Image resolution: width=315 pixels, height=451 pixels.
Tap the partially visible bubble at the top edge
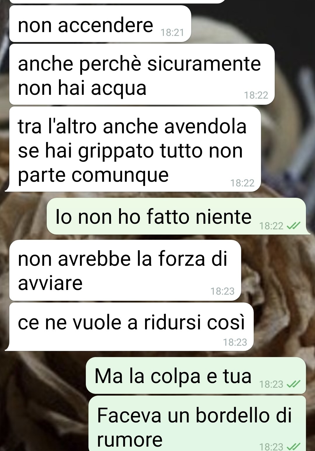click(x=117, y=1)
